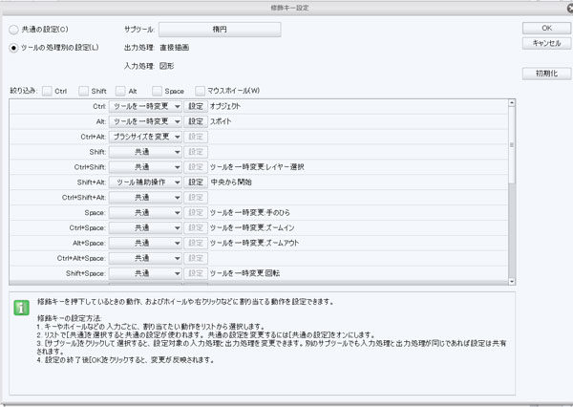Image resolution: width=573 pixels, height=407 pixels.
Task: Click the scroll down arrow of the list
Action: [x=512, y=281]
